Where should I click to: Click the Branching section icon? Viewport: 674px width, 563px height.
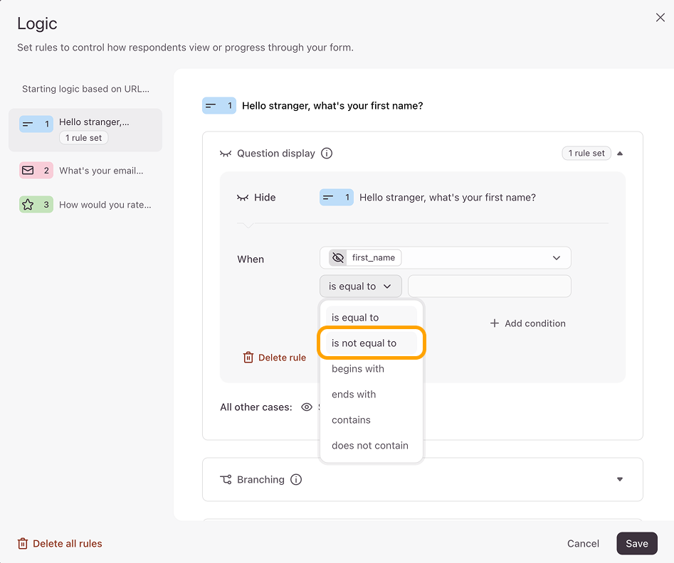click(226, 479)
